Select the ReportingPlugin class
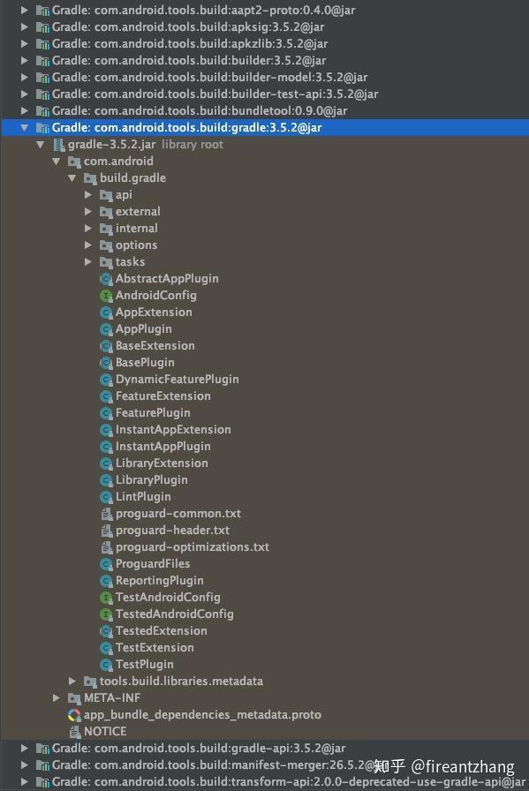Image resolution: width=529 pixels, height=791 pixels. (160, 581)
